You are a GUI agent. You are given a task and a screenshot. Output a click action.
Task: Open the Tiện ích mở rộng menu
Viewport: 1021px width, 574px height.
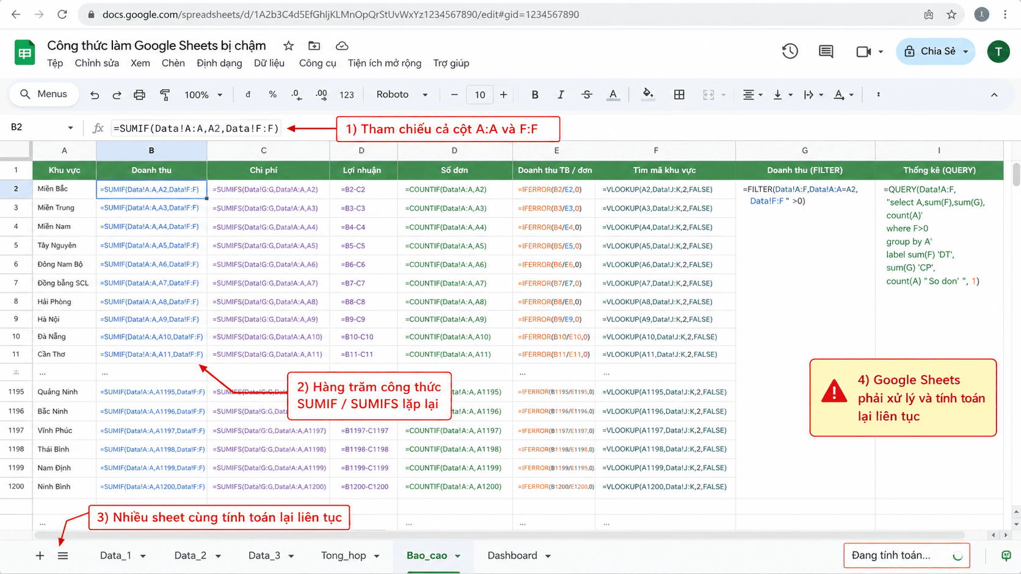(385, 63)
